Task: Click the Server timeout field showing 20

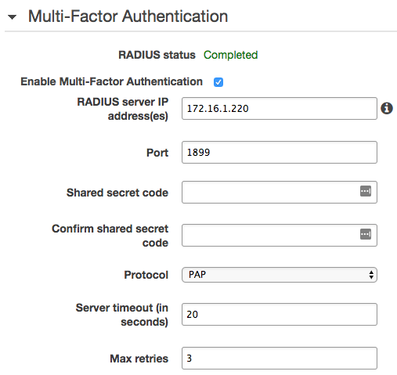Action: point(280,314)
